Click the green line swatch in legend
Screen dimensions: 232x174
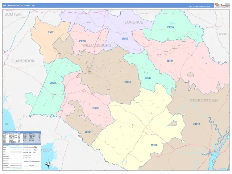(x=16, y=169)
